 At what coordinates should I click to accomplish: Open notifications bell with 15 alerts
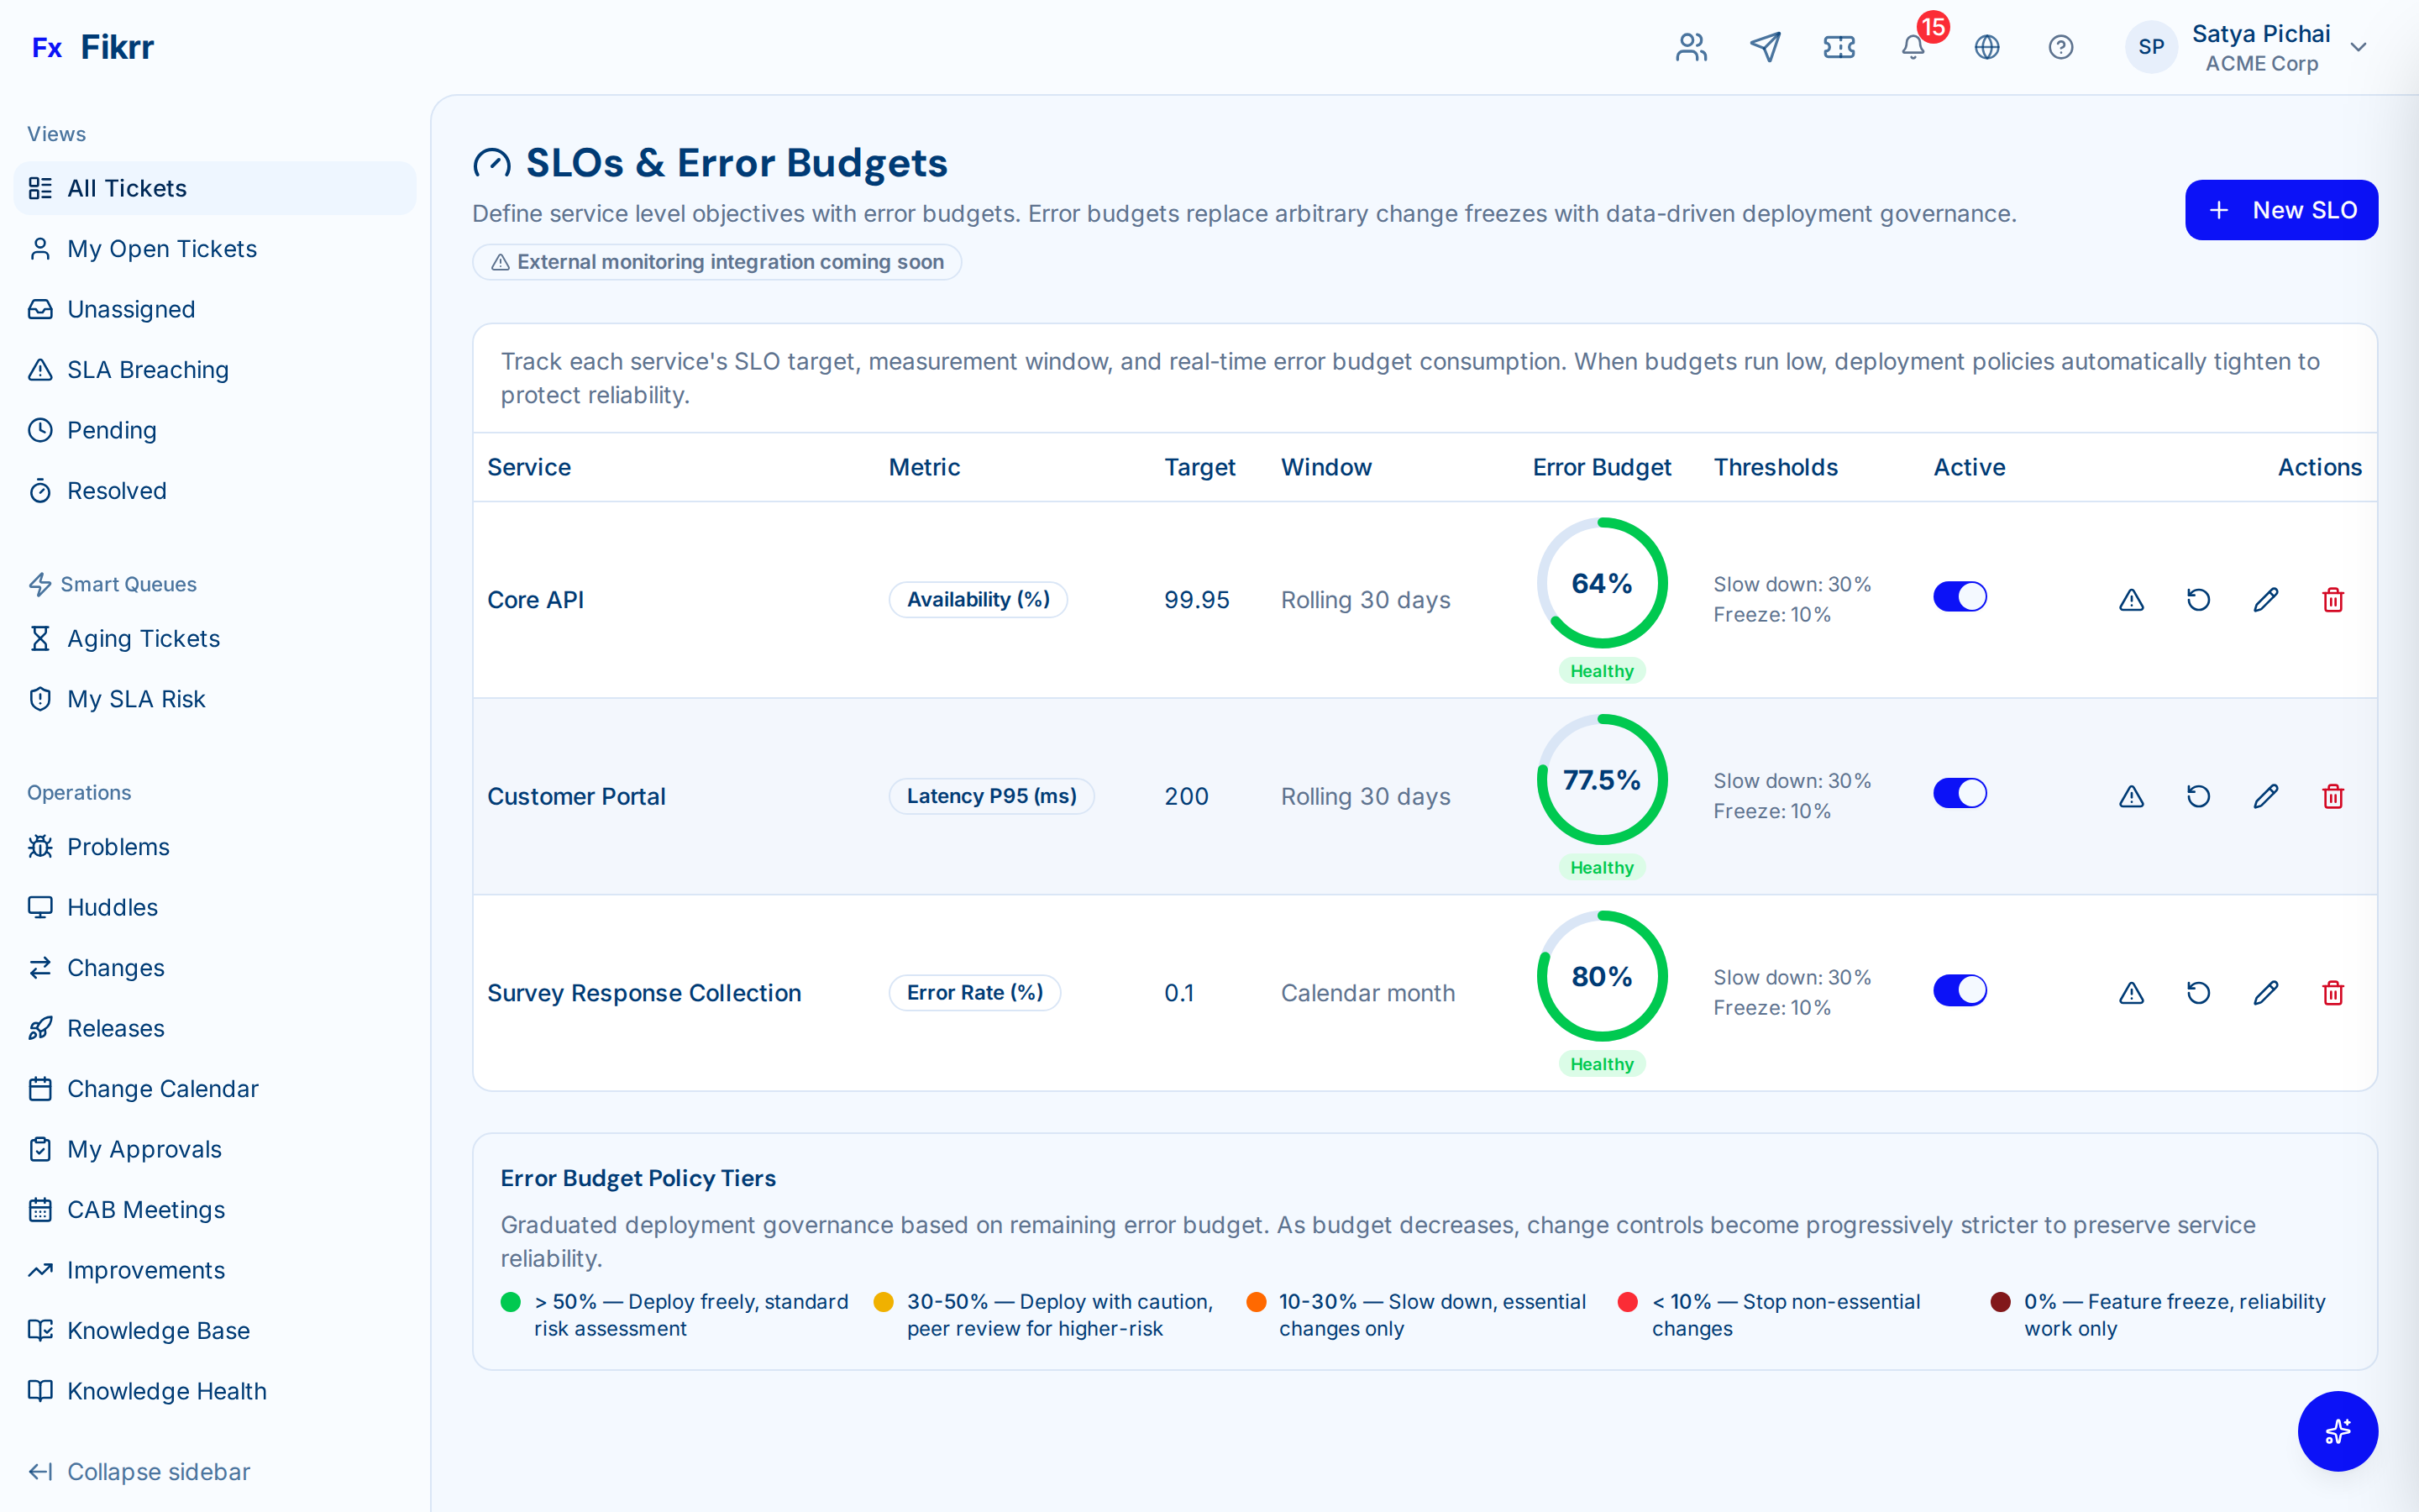point(1913,47)
